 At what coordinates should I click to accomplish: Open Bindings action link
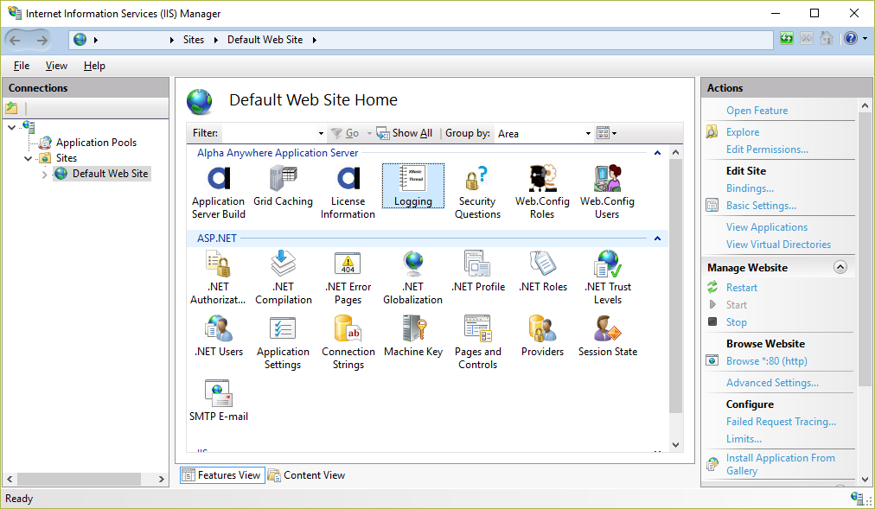coord(750,188)
